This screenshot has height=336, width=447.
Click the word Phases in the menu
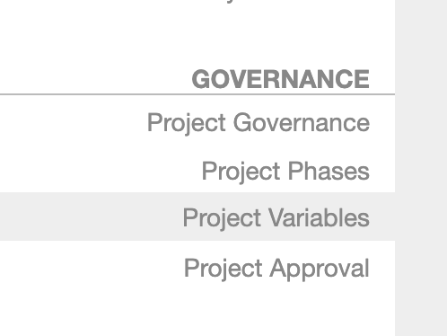(329, 171)
